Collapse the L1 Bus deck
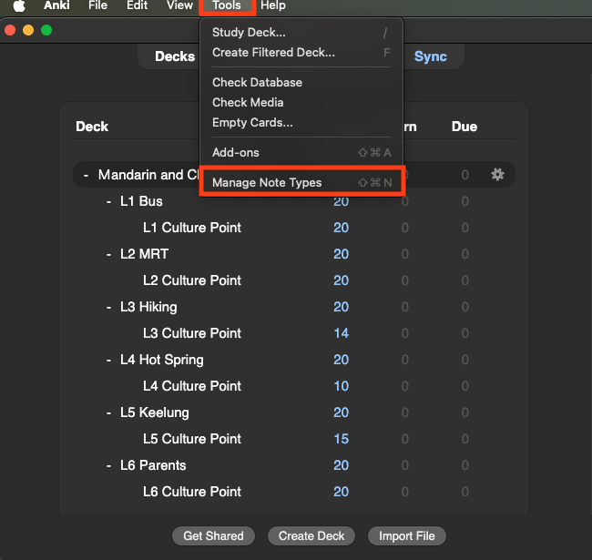This screenshot has width=592, height=560. point(109,201)
